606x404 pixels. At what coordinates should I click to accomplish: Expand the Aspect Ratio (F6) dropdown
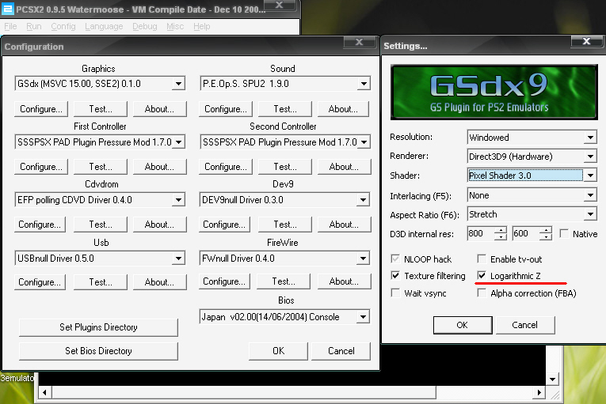coord(590,214)
